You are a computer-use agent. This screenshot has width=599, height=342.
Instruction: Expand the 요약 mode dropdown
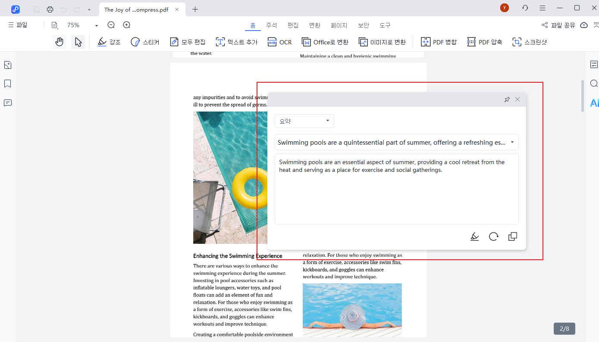coord(304,121)
